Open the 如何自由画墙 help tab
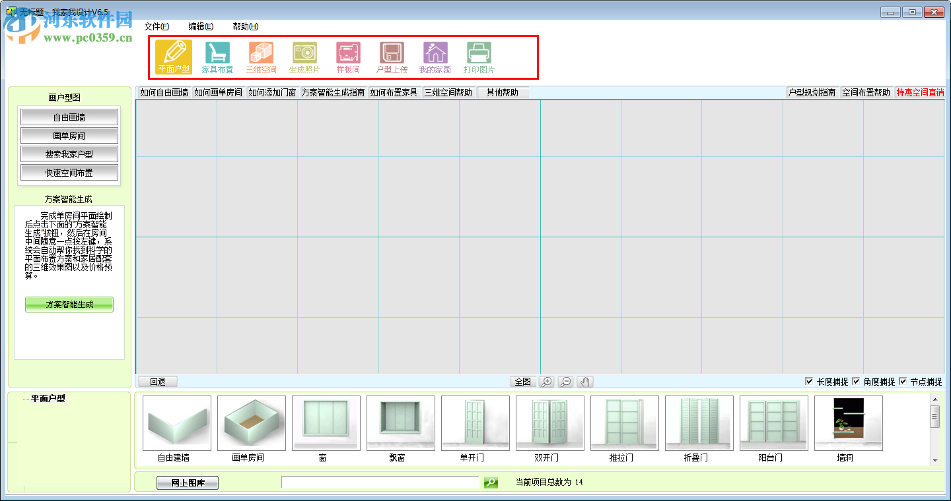Image resolution: width=951 pixels, height=501 pixels. 164,92
